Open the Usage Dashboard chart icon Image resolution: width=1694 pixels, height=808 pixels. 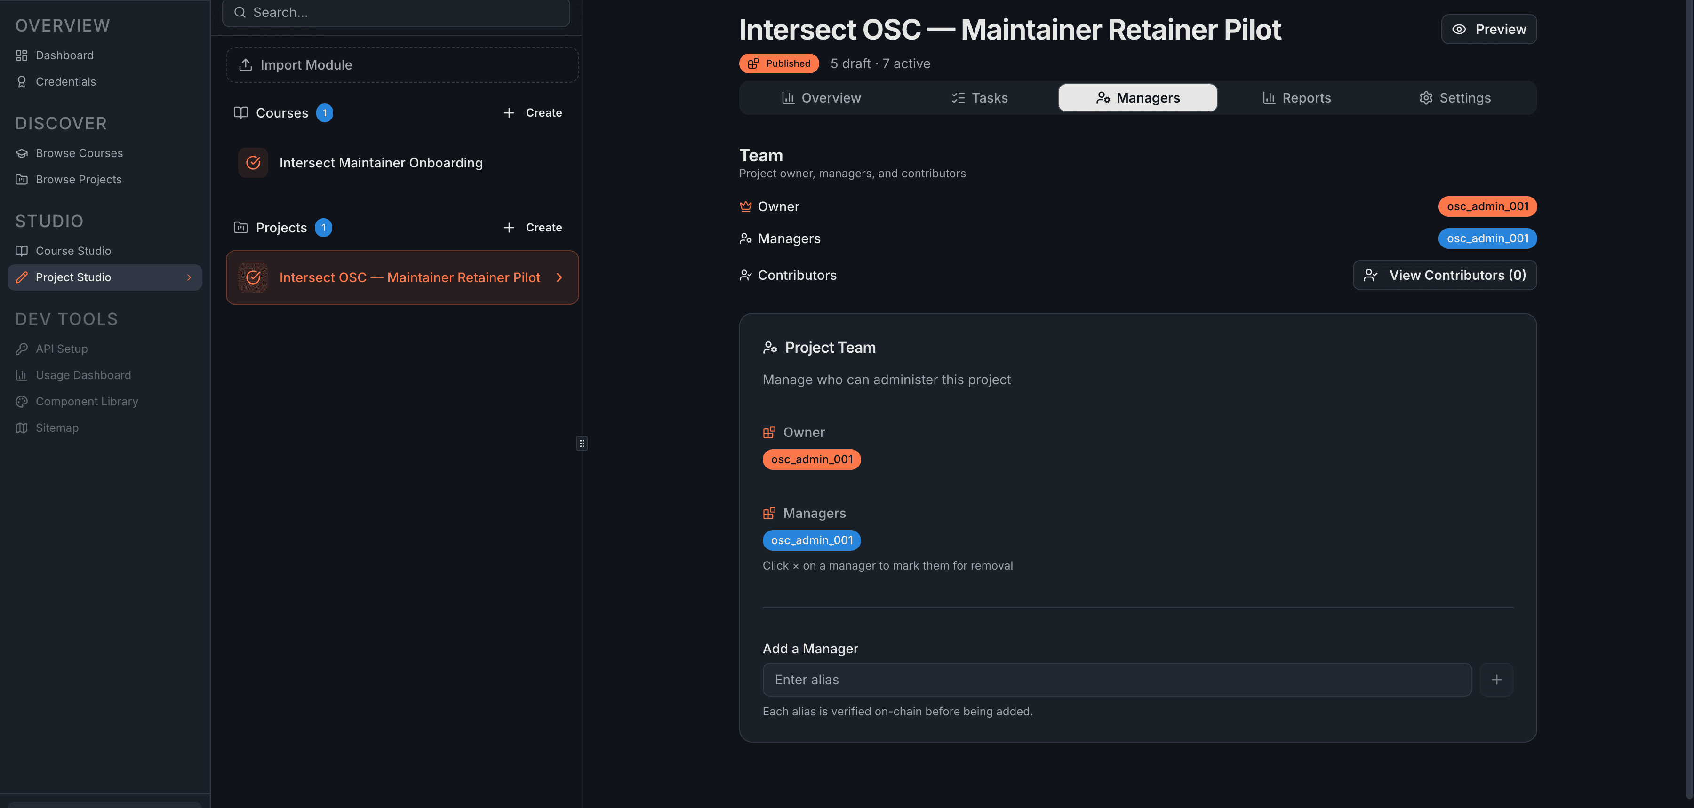[22, 375]
